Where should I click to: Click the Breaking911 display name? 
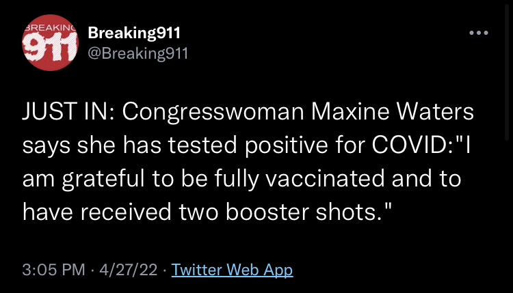(134, 33)
